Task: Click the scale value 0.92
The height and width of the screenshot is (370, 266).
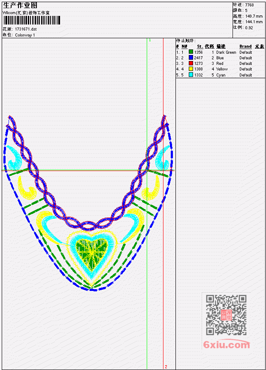Action: 249,28
